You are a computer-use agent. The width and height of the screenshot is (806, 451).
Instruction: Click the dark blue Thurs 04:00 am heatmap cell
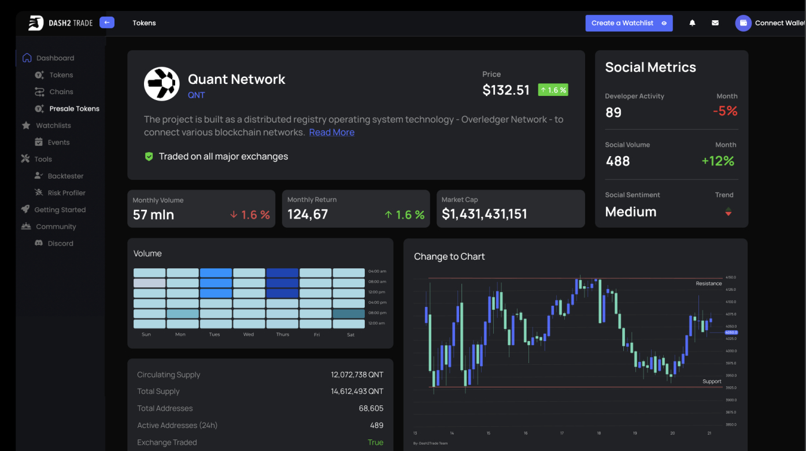click(283, 273)
